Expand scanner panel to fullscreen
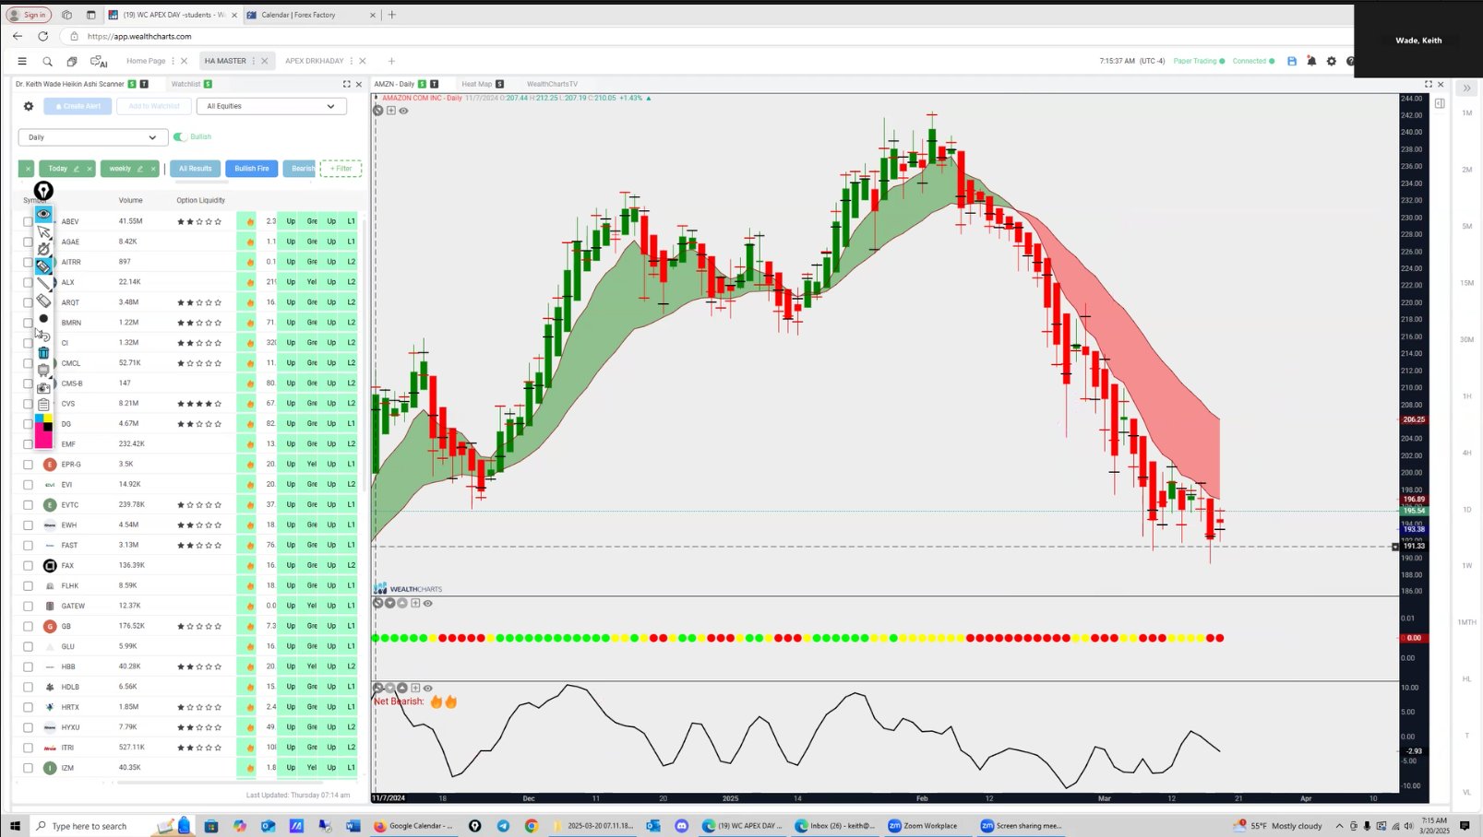This screenshot has width=1483, height=837. tap(347, 84)
